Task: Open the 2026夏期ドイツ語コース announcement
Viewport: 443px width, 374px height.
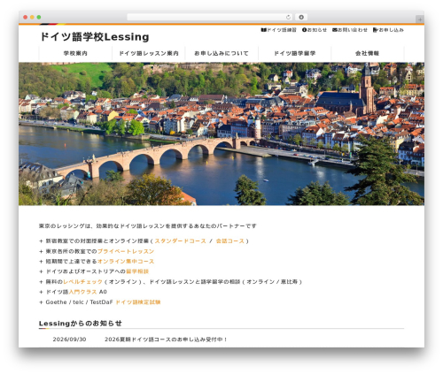Action: tap(166, 340)
